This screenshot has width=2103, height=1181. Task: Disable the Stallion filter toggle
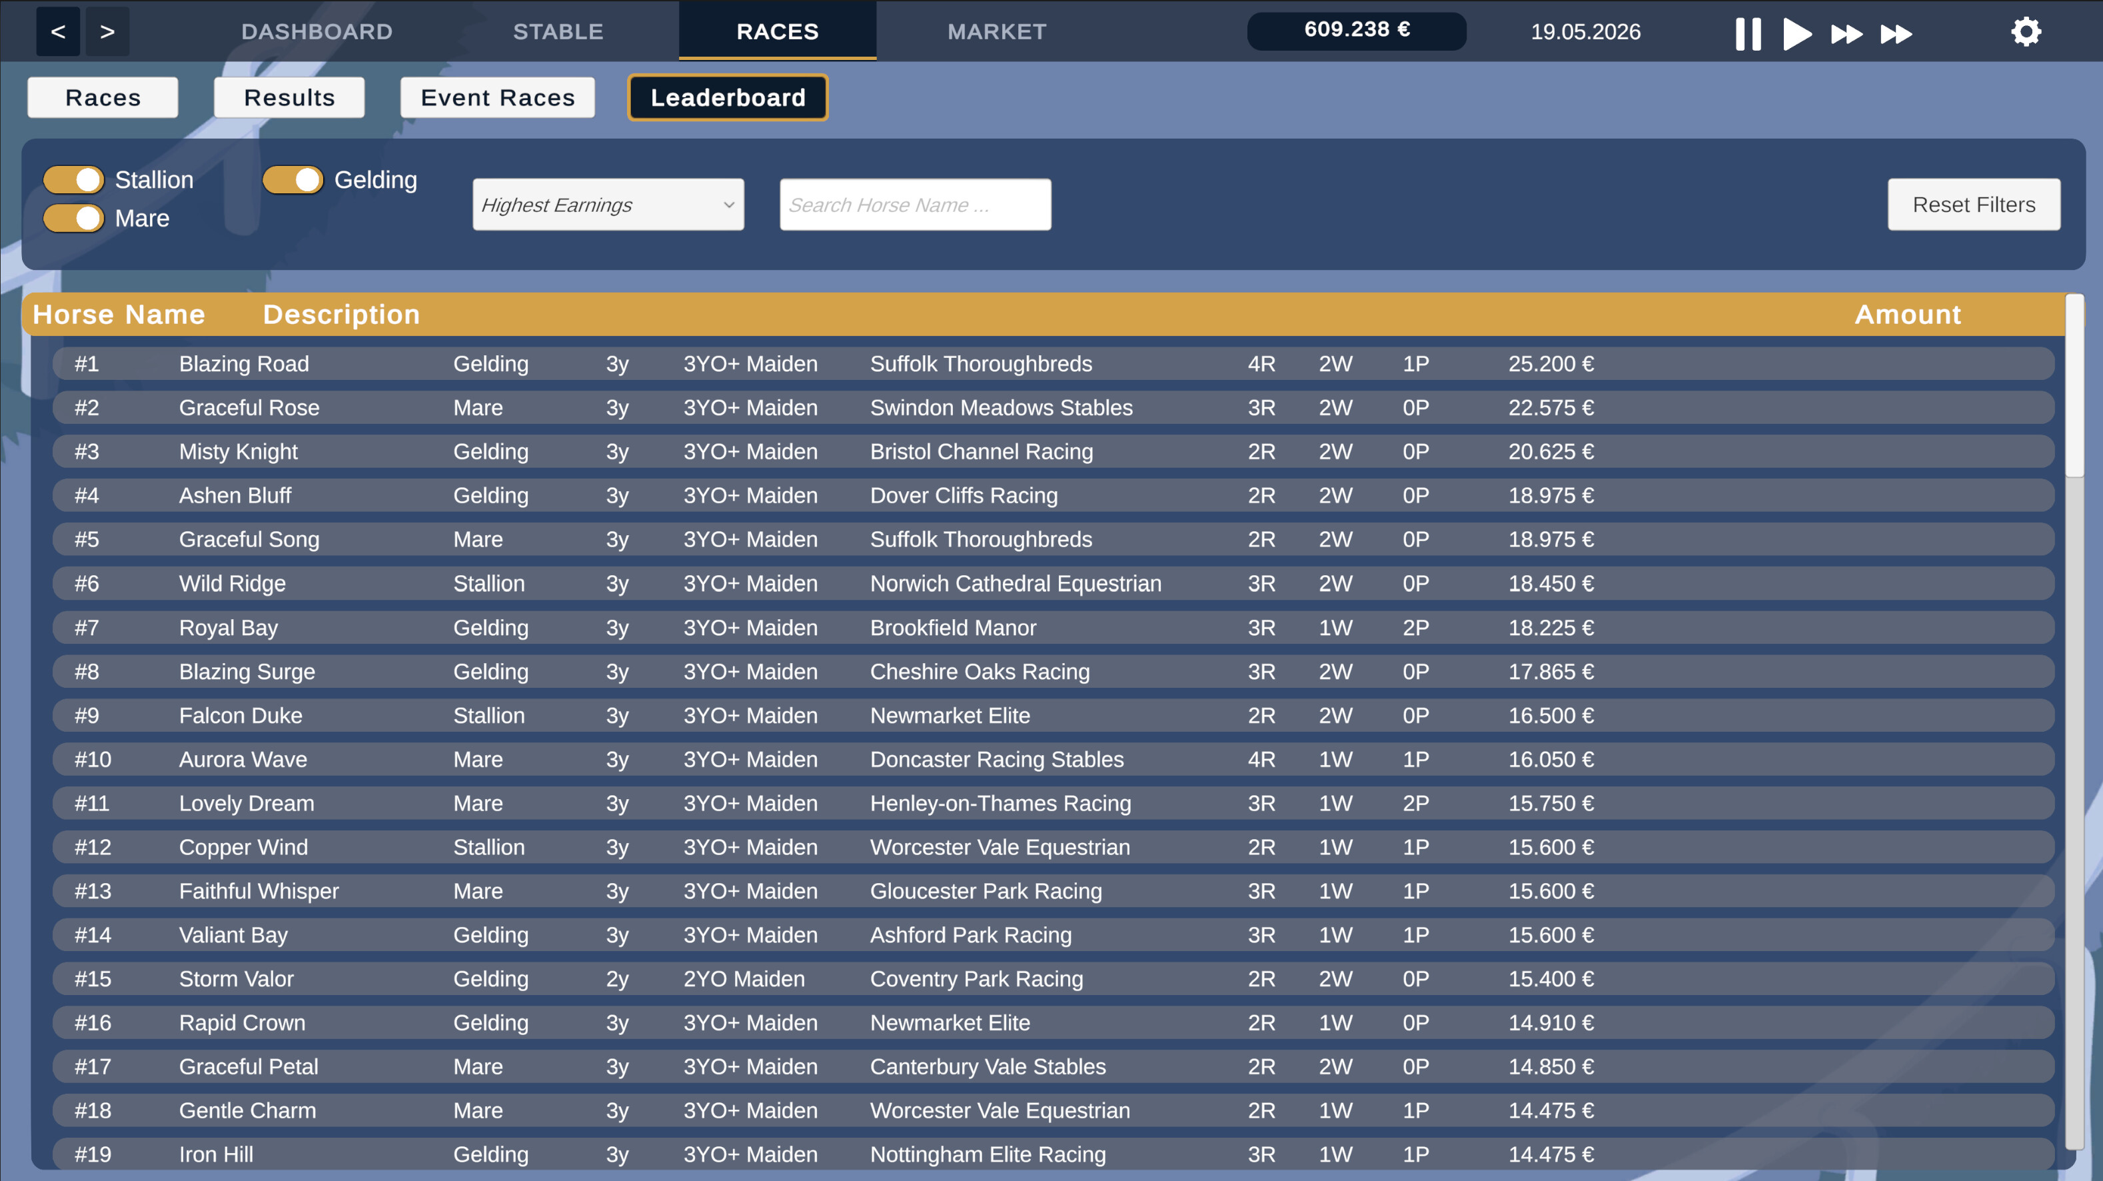click(74, 180)
